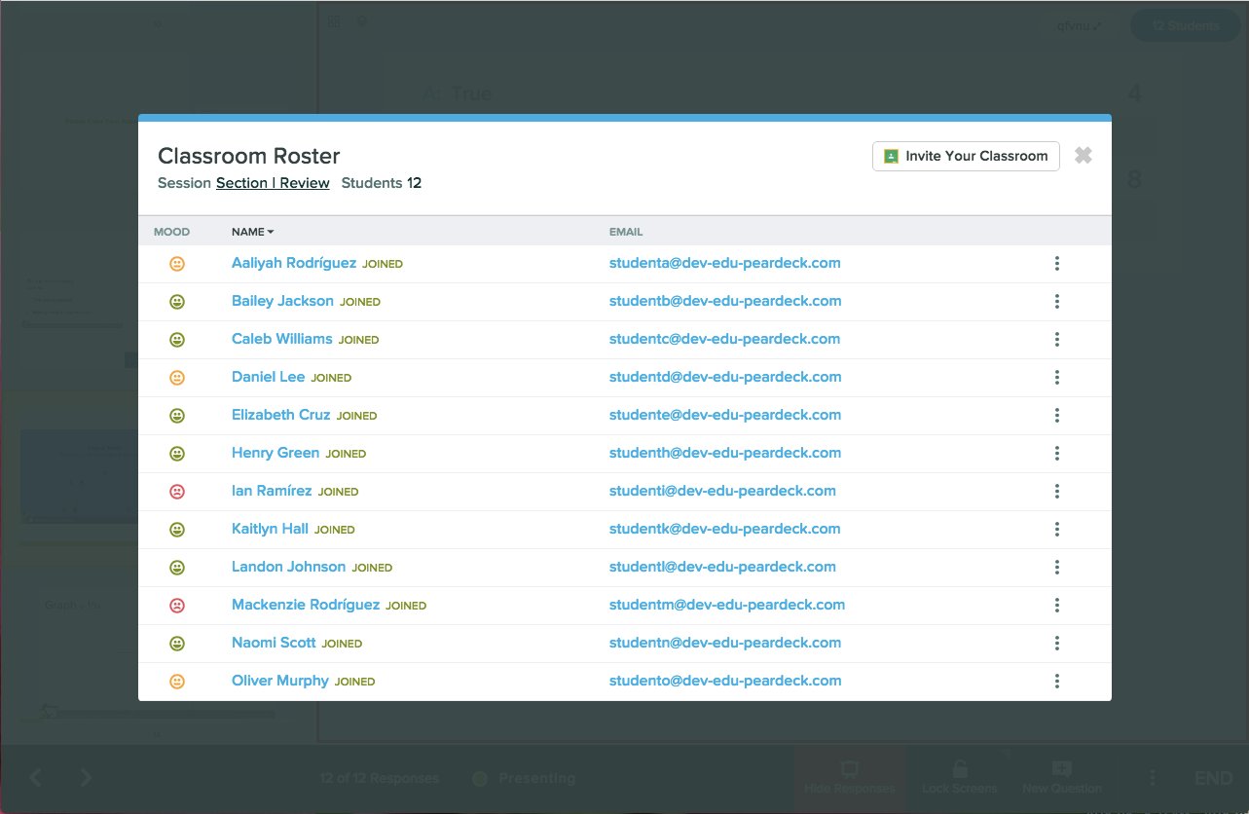Open the options menu for Kaitlyn Hall
This screenshot has width=1249, height=814.
tap(1056, 529)
